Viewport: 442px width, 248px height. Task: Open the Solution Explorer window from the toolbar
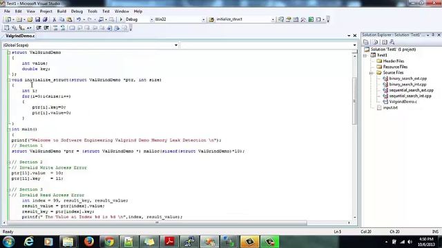point(281,19)
